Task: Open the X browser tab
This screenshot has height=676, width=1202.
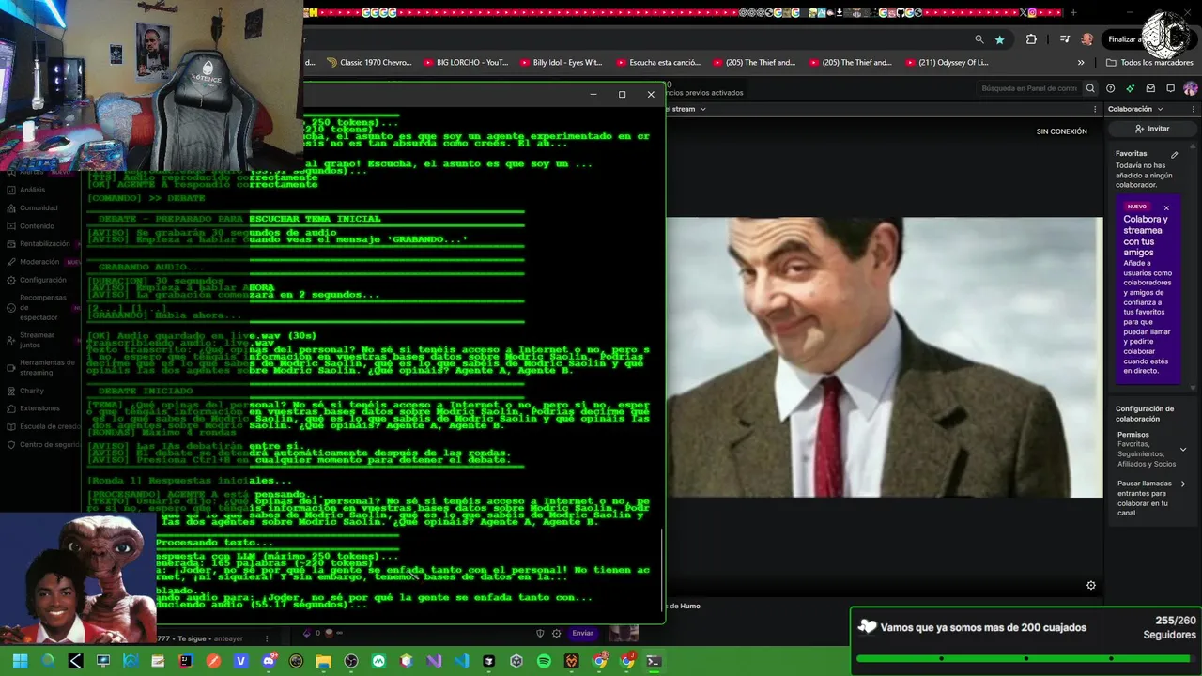Action: click(x=1024, y=12)
